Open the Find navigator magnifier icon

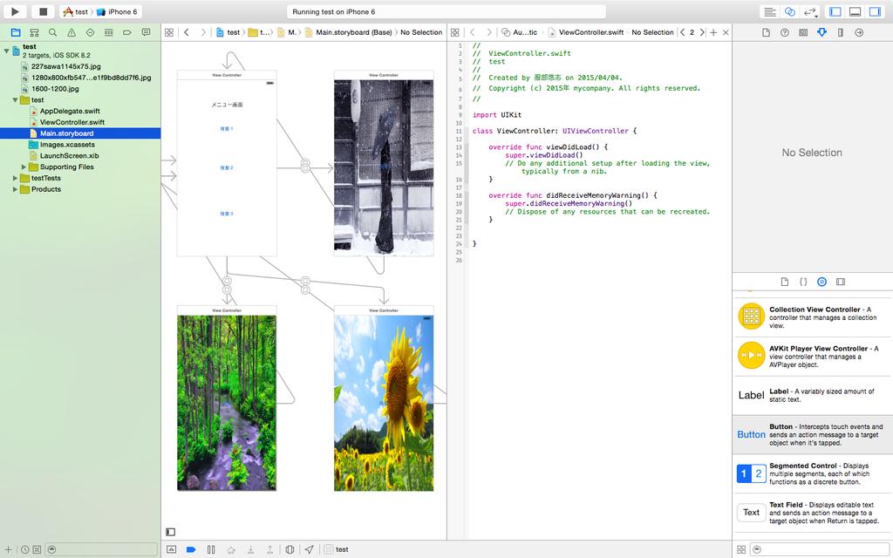(x=52, y=32)
